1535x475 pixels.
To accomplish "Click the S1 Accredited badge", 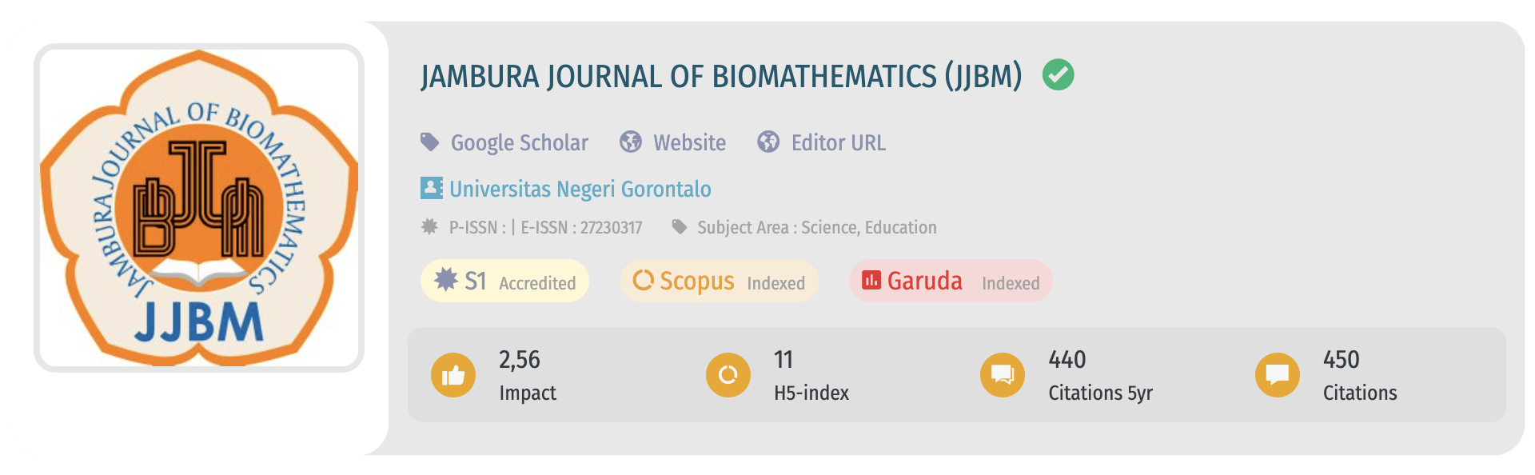I will [504, 281].
